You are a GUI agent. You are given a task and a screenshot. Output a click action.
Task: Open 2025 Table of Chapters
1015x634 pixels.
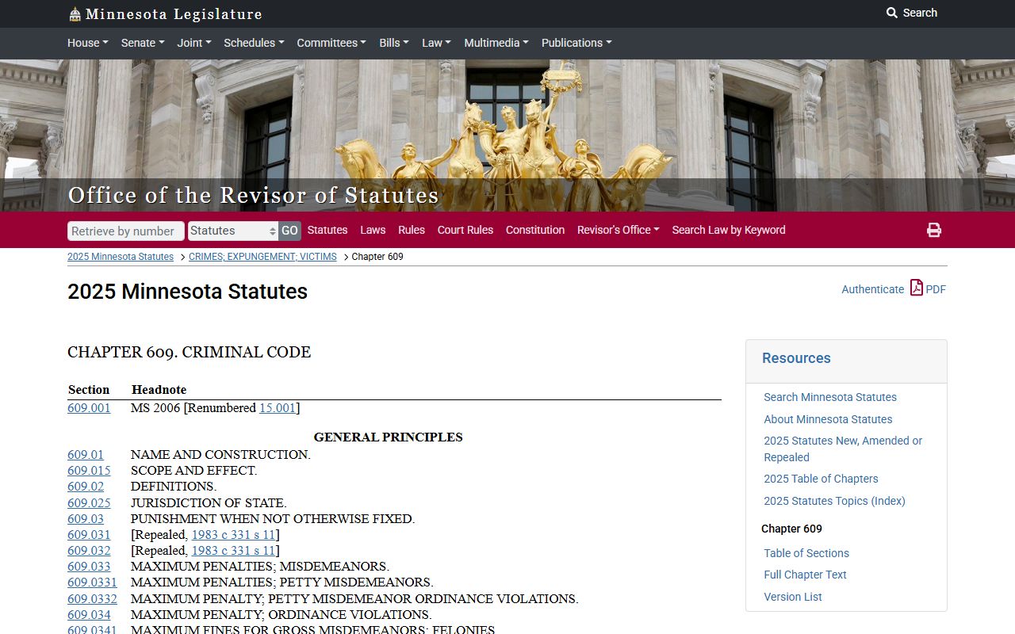(821, 479)
